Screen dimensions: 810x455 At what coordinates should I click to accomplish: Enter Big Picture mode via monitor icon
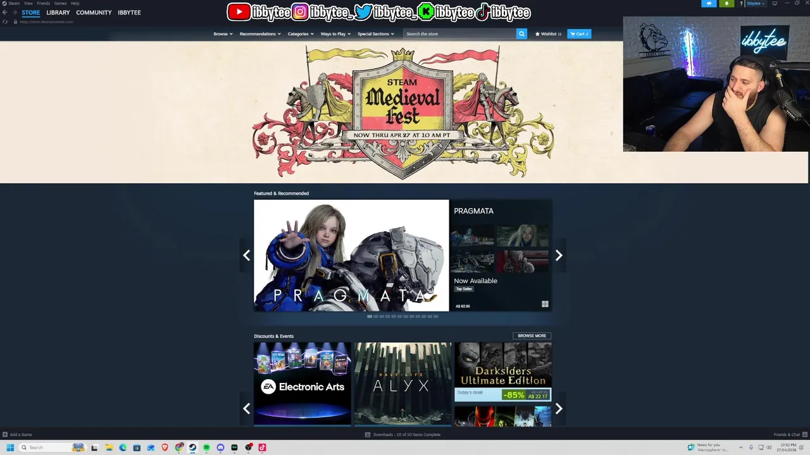click(775, 3)
